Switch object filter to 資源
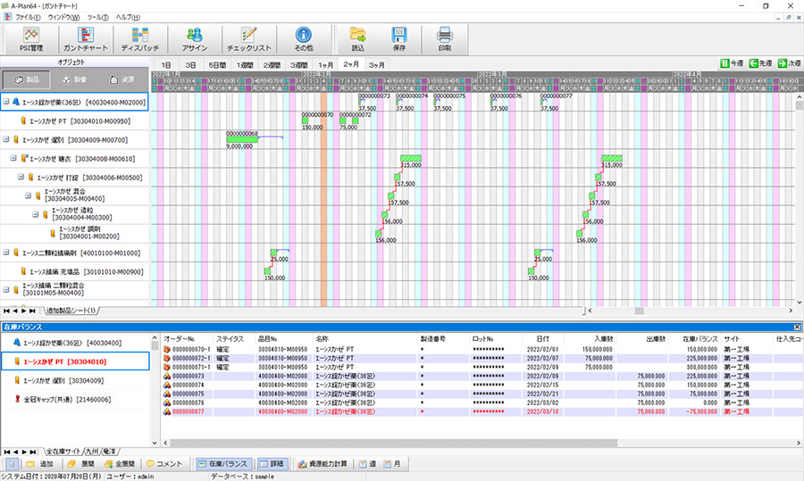This screenshot has width=804, height=481. [x=121, y=79]
